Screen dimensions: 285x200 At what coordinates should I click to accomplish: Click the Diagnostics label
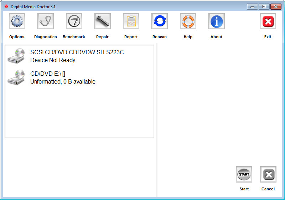pos(46,37)
